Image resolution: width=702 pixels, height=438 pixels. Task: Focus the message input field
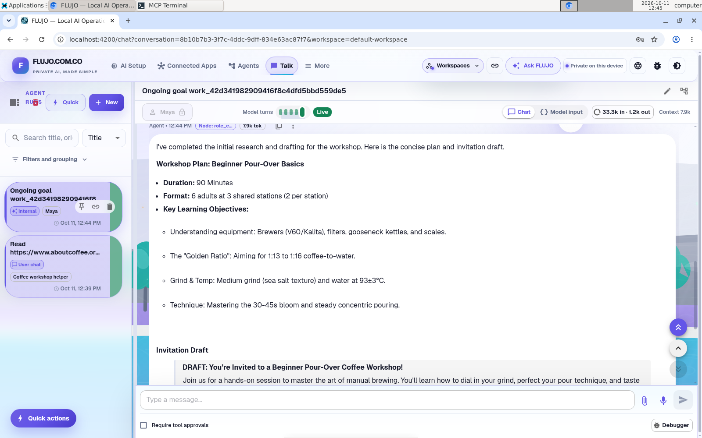tap(387, 400)
